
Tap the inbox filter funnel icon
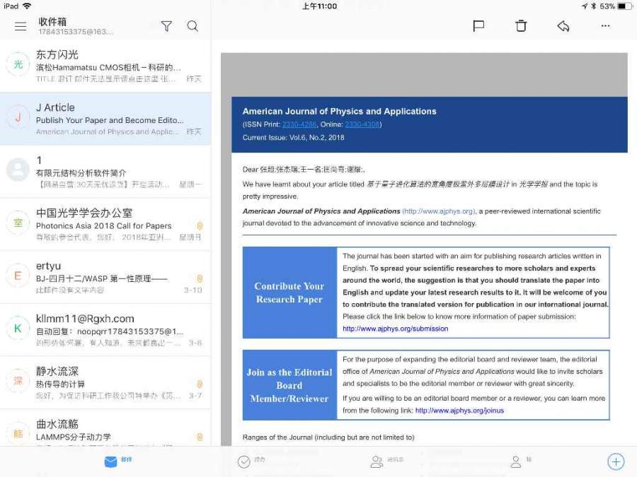(x=166, y=26)
